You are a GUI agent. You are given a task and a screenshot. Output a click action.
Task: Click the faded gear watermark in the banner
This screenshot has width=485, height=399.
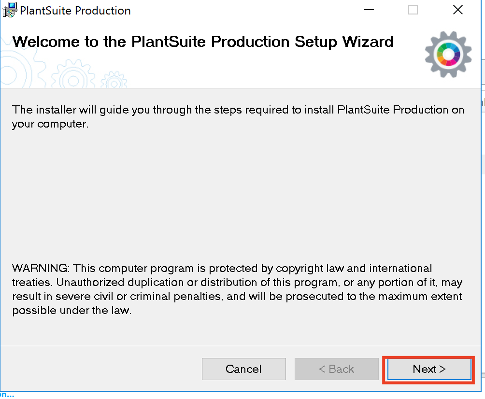pos(72,76)
